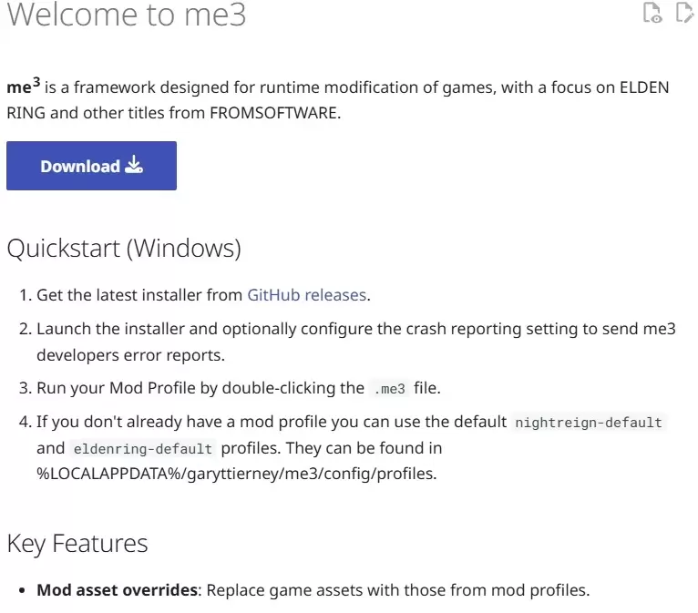Image resolution: width=698 pixels, height=613 pixels.
Task: Click the bold "Mod asset overrides" text
Action: point(117,590)
